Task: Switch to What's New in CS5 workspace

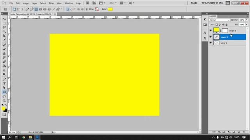Action: click(x=212, y=3)
